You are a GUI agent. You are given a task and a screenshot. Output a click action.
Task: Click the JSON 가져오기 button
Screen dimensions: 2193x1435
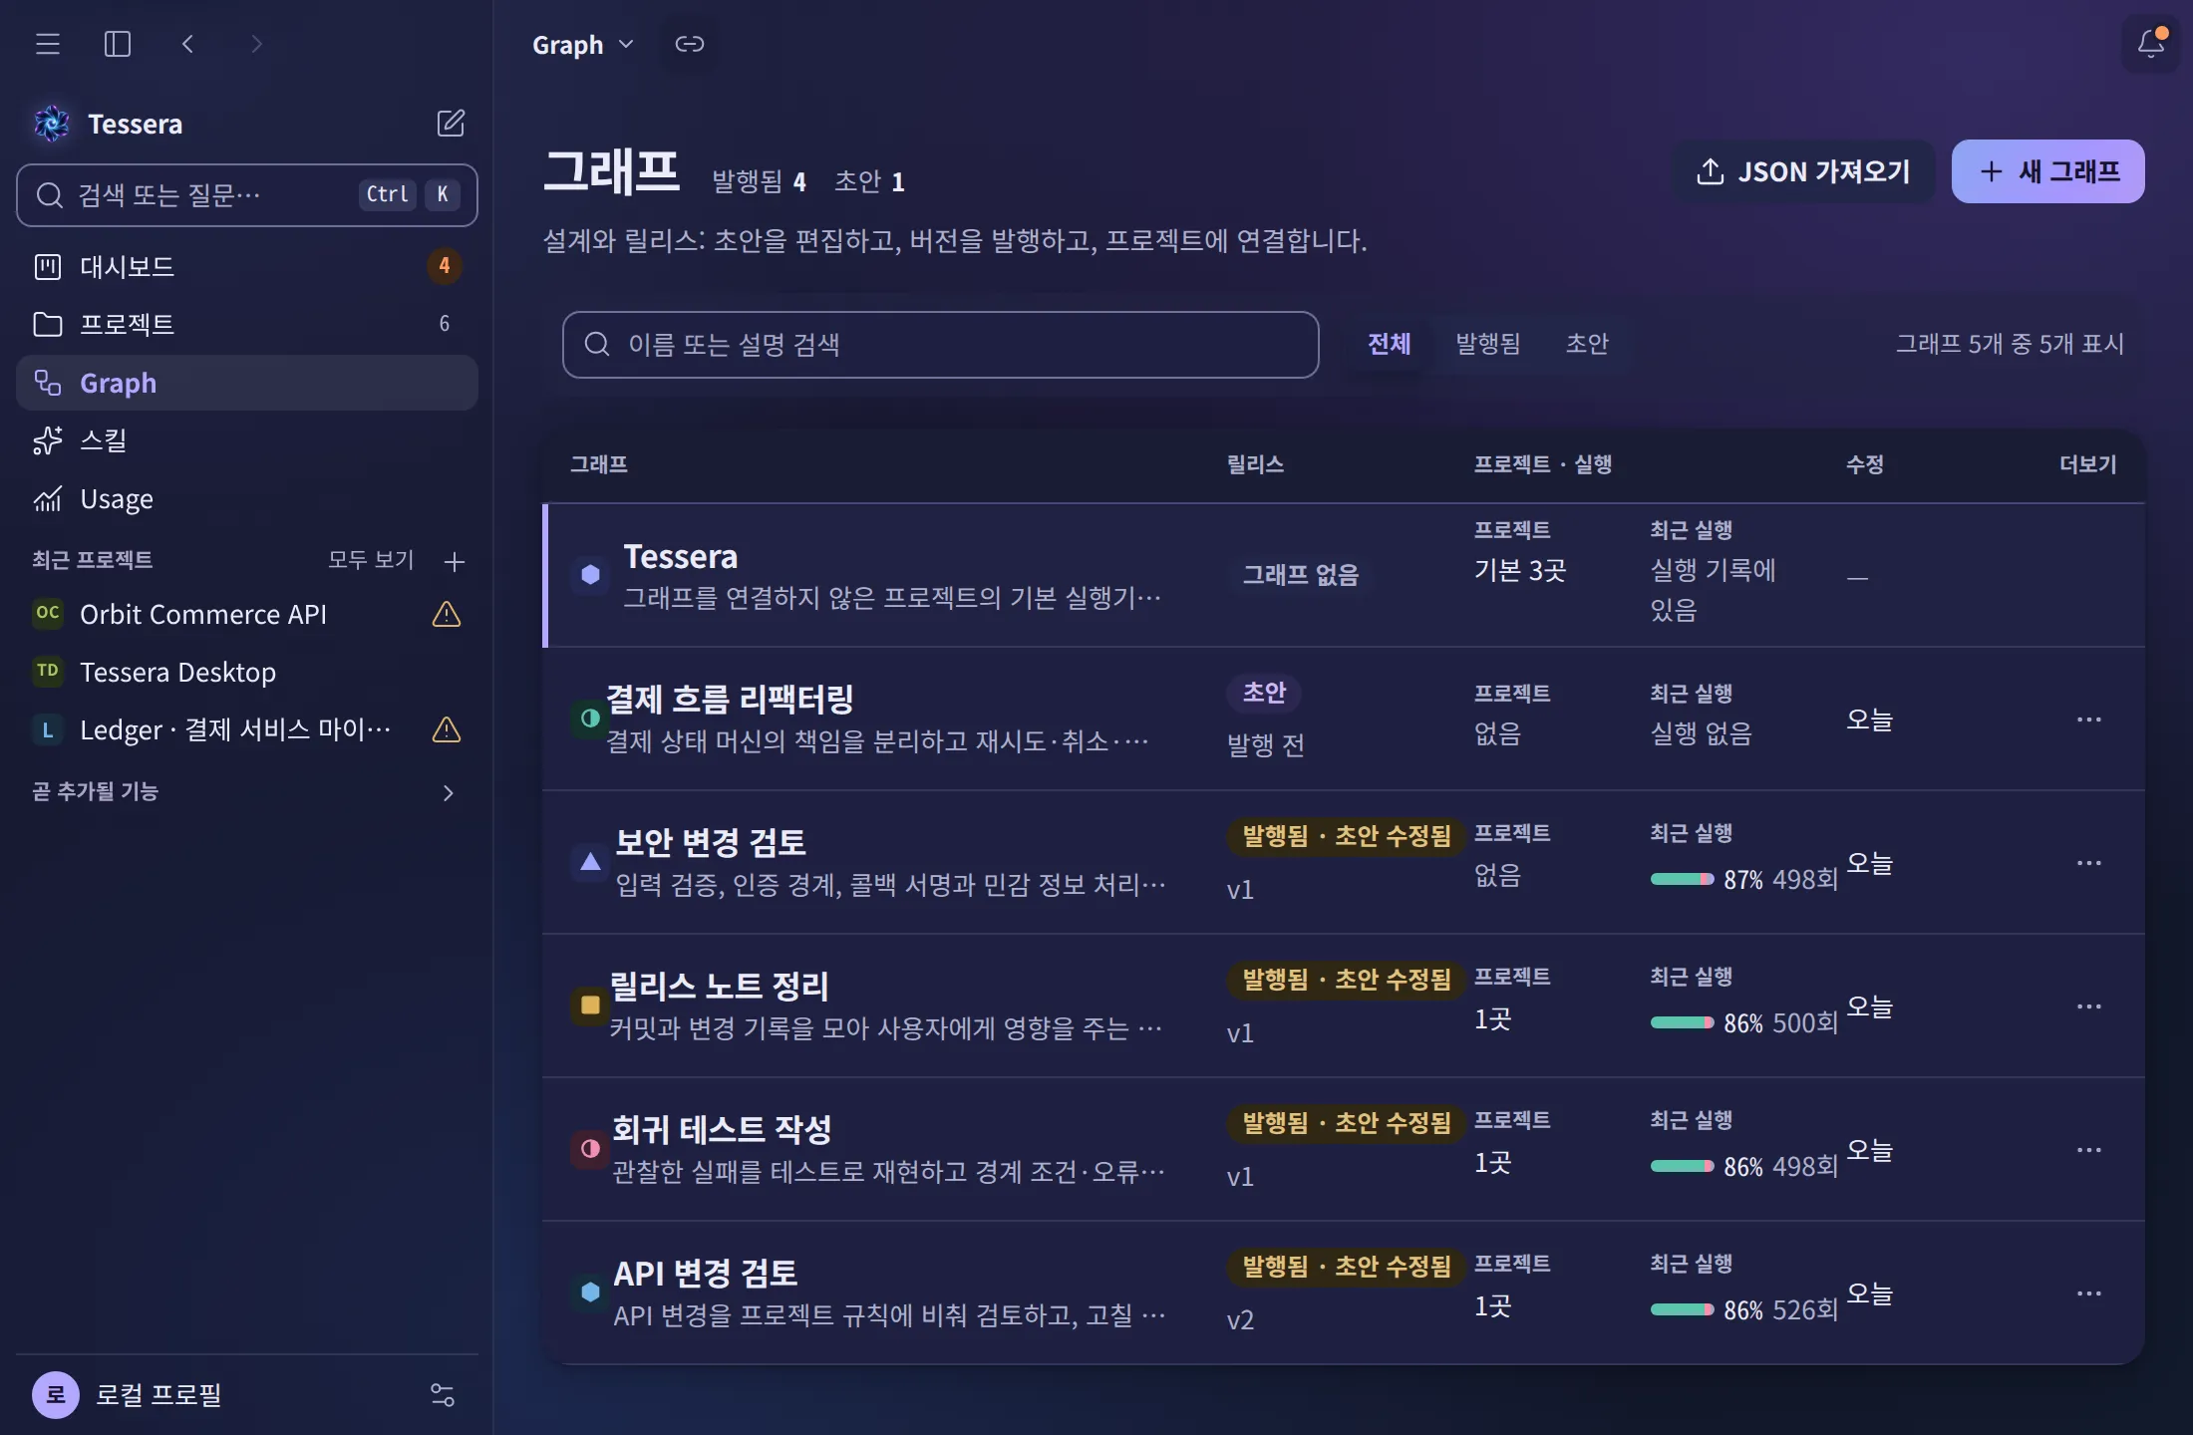(1803, 171)
